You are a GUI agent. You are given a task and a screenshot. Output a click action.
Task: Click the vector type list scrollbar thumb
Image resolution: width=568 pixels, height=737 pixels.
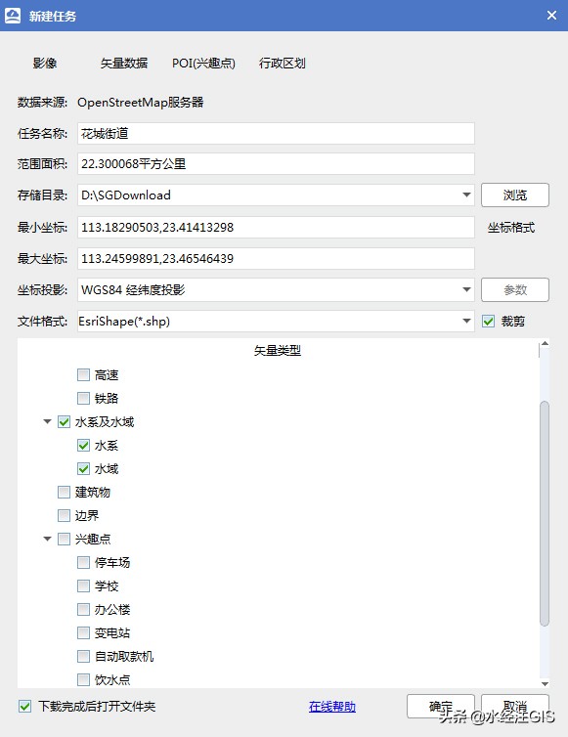tap(545, 513)
